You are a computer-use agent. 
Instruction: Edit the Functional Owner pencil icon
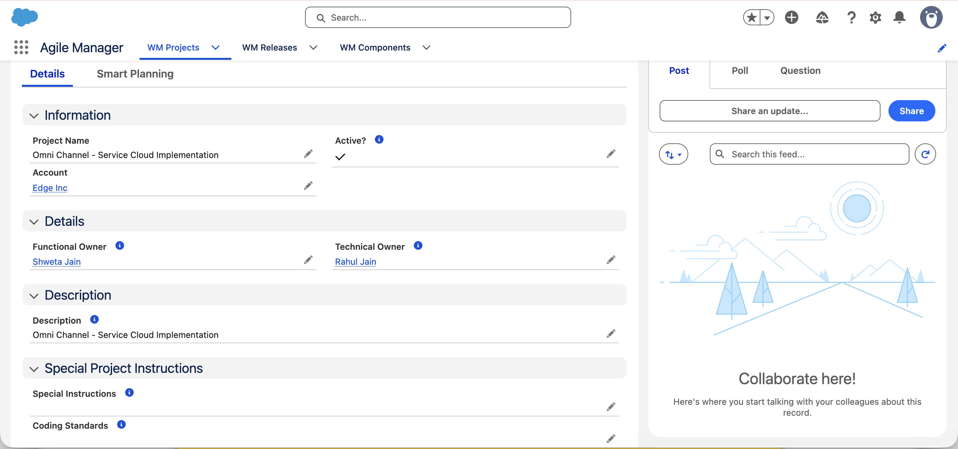[x=308, y=260]
